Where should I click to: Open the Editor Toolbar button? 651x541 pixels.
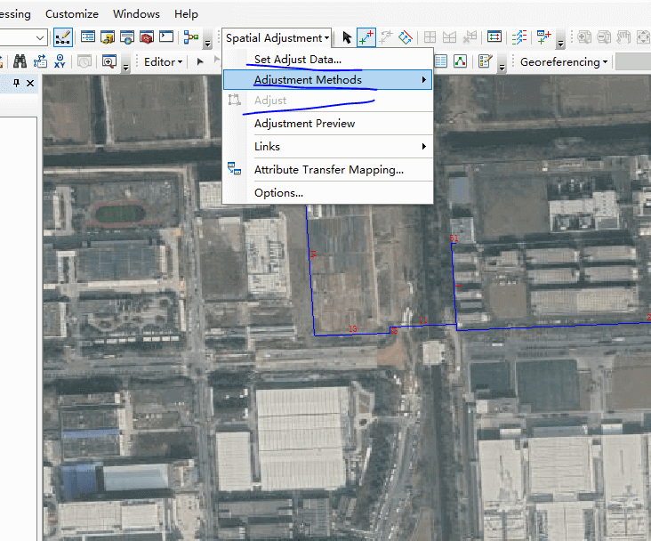63,37
